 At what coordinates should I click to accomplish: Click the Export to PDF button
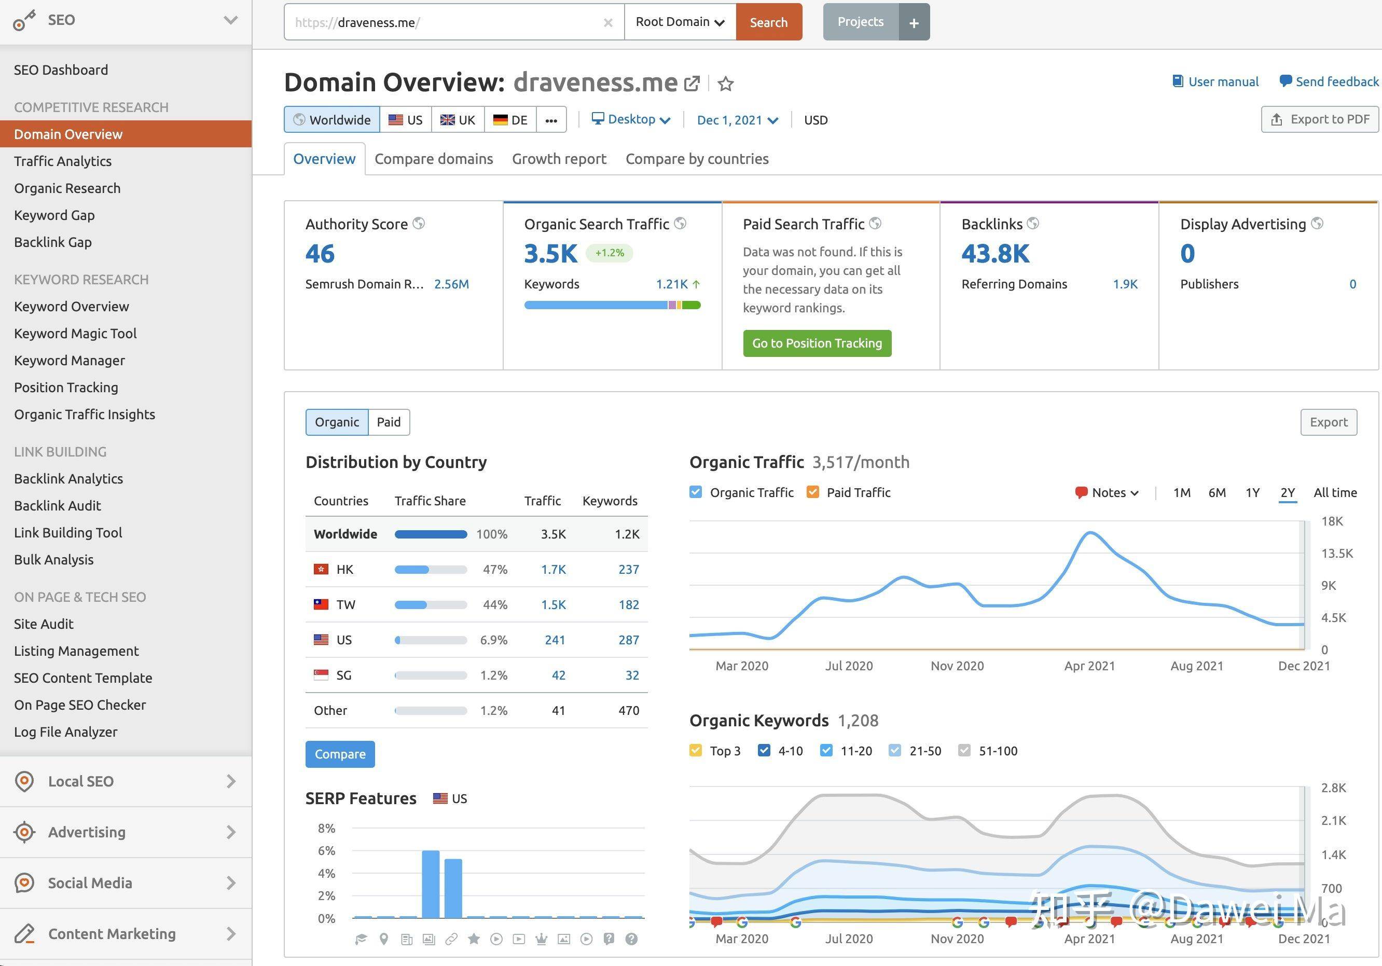1320,119
